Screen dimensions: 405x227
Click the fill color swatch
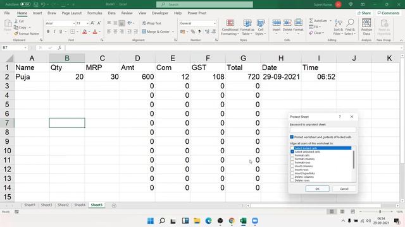[x=84, y=32]
